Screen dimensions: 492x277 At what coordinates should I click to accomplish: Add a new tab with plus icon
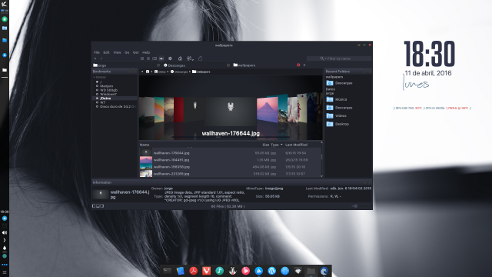coord(304,65)
